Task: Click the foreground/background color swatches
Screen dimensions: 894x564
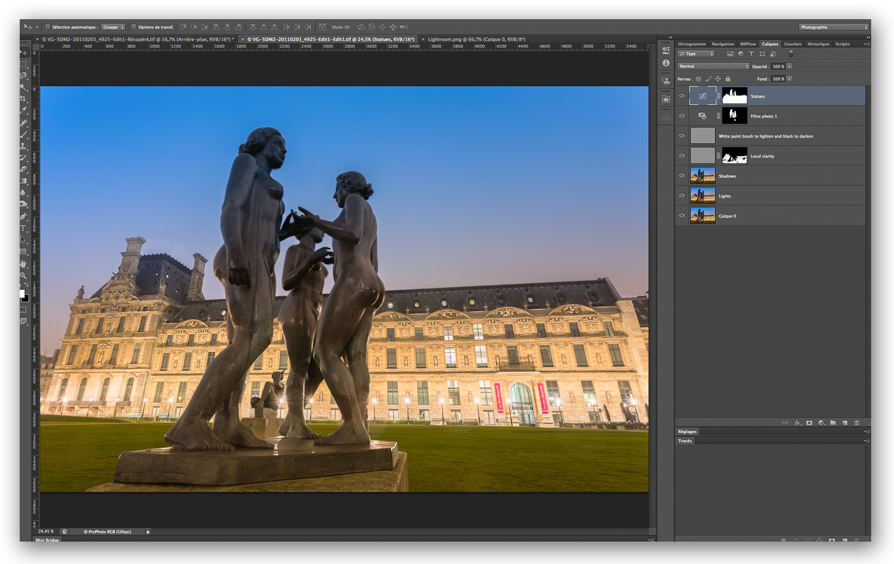Action: coord(24,295)
